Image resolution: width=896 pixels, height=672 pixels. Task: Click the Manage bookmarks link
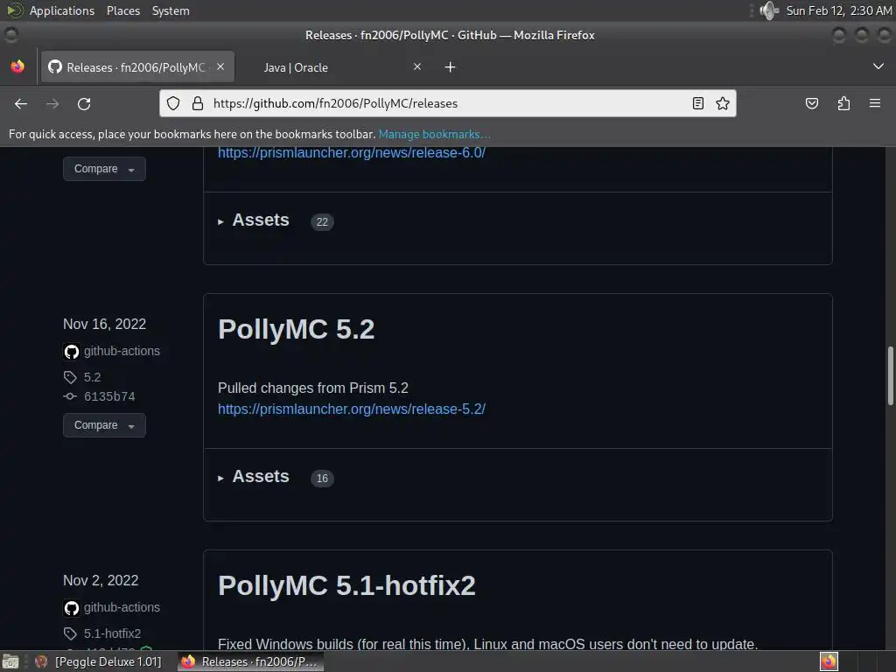(434, 134)
